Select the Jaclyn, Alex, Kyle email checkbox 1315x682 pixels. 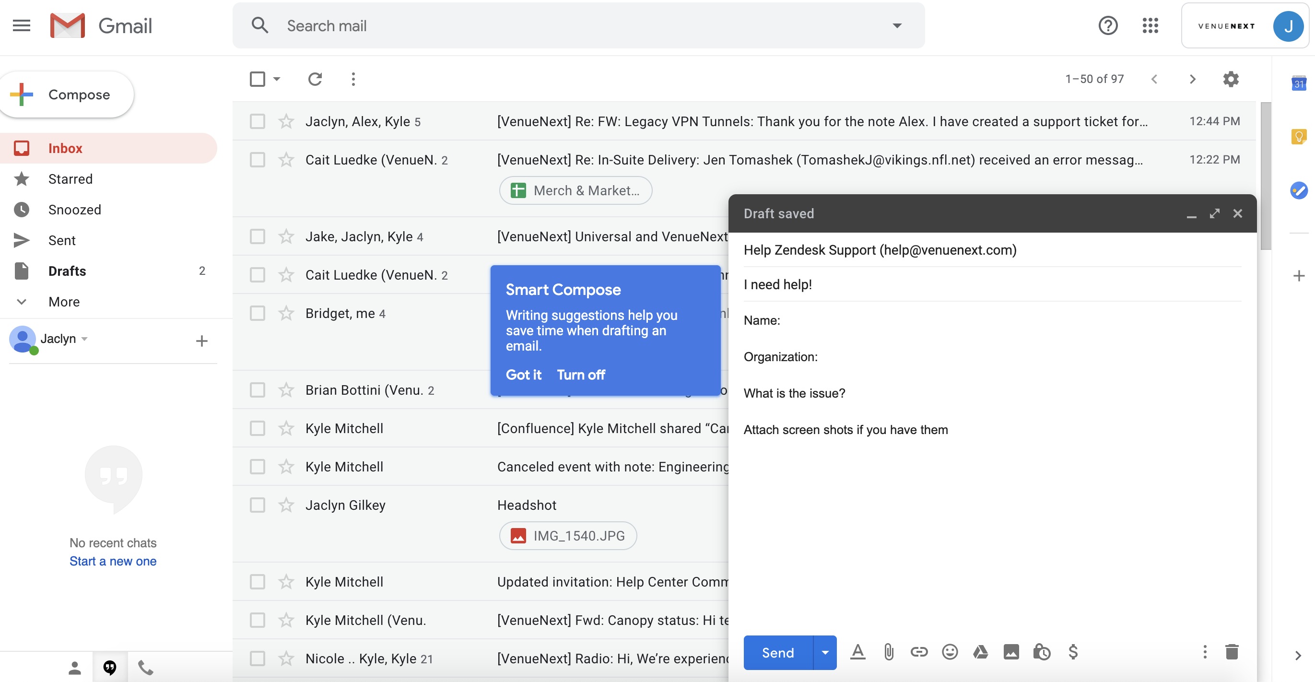point(257,121)
